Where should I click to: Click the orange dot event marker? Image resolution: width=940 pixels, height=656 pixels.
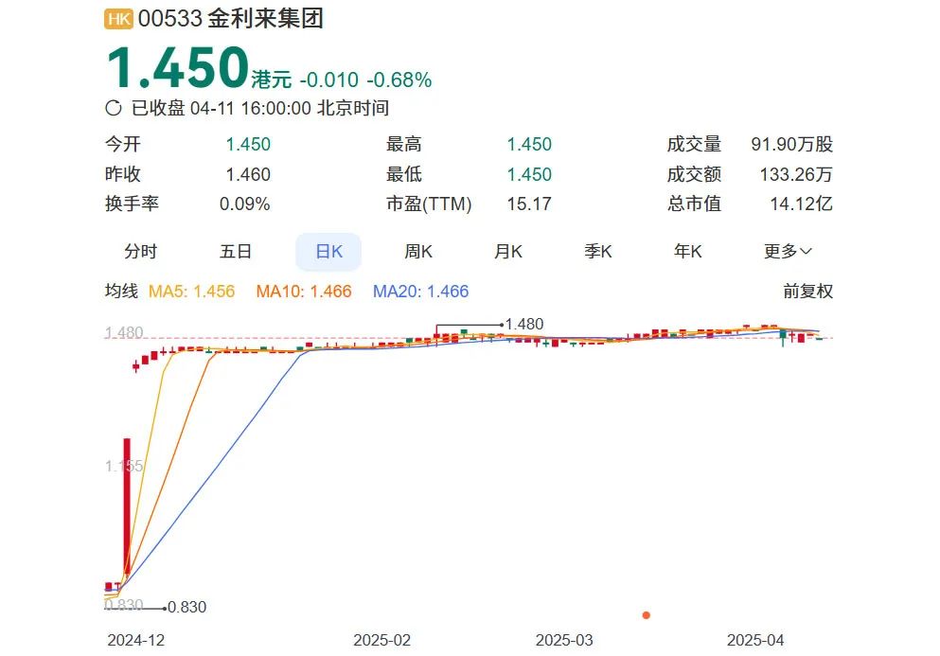[x=647, y=615]
